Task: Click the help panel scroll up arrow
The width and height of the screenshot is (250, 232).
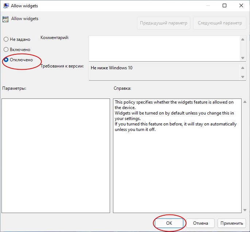Action: (x=245, y=102)
